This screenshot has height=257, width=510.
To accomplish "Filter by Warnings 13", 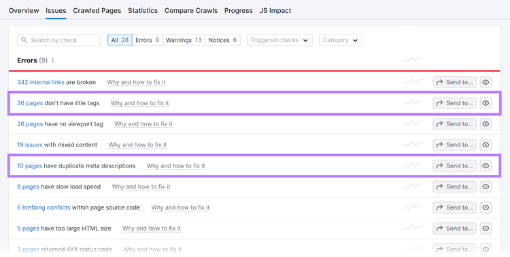I will [x=184, y=40].
